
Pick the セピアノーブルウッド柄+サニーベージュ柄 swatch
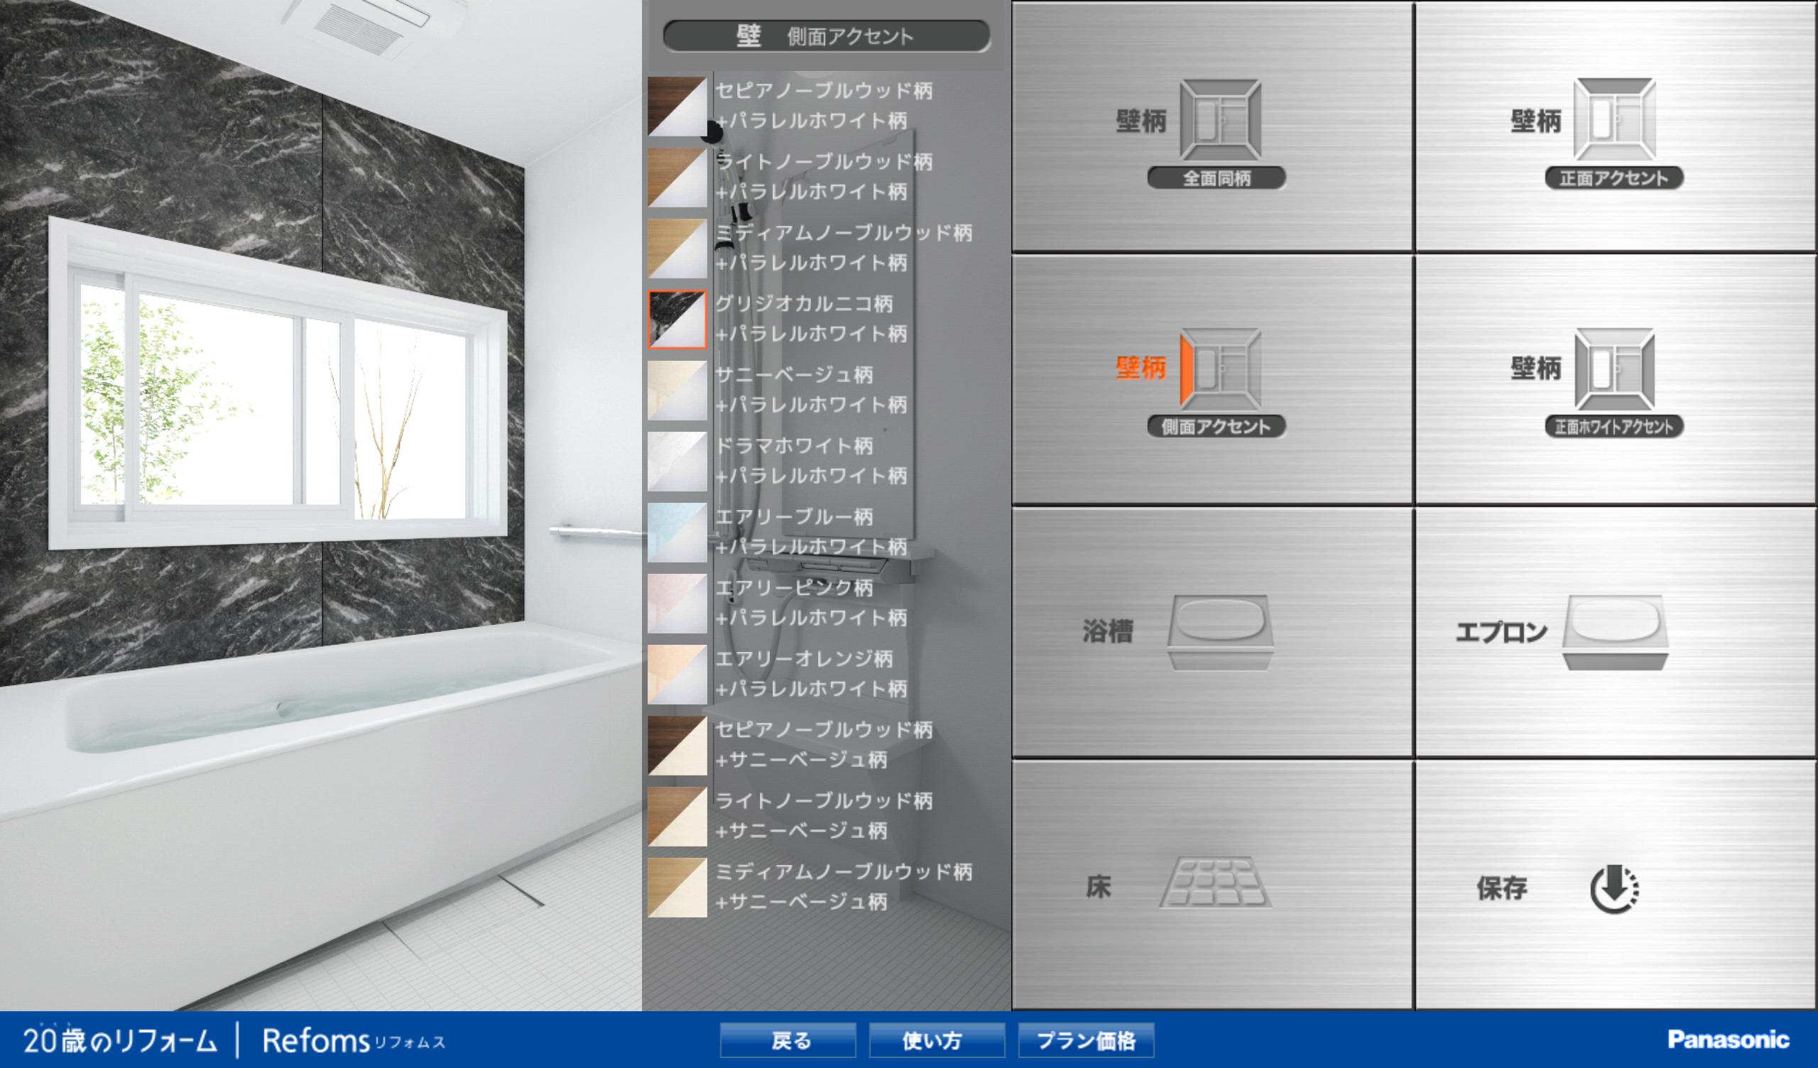pos(677,746)
